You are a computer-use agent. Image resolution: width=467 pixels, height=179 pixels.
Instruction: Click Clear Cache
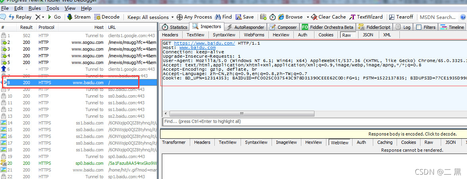tap(328, 17)
